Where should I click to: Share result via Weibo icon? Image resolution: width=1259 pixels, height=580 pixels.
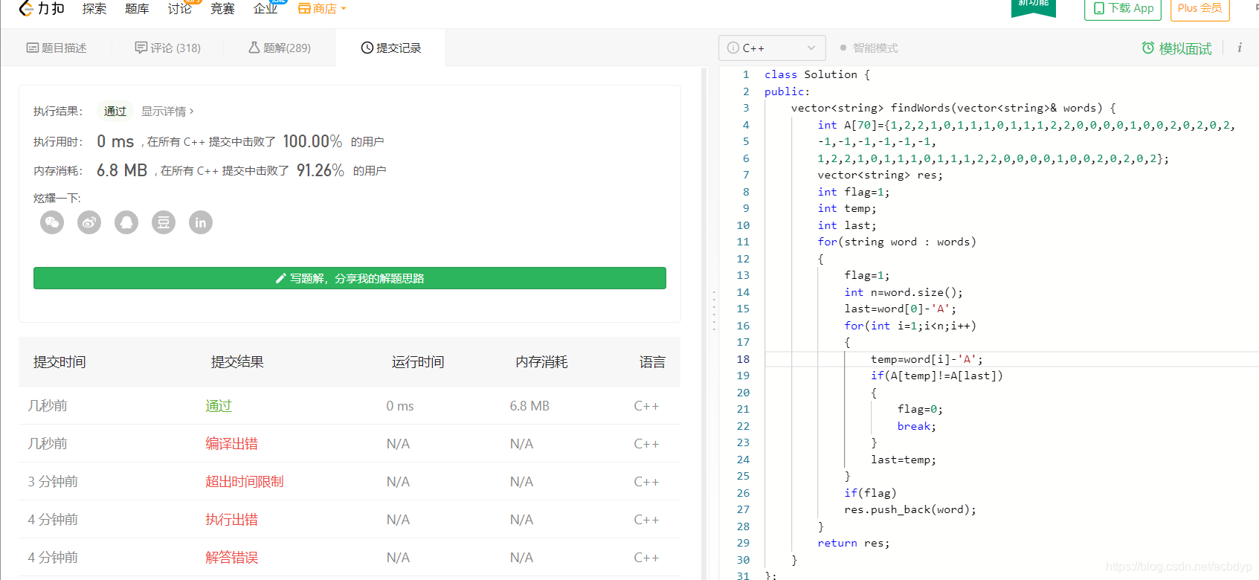coord(89,222)
